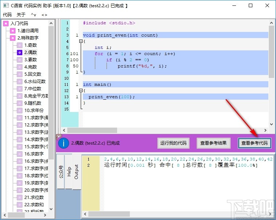Image resolution: width=276 pixels, height=220 pixels.
Task: Select tree item 22.求数和
Action: click(x=34, y=204)
